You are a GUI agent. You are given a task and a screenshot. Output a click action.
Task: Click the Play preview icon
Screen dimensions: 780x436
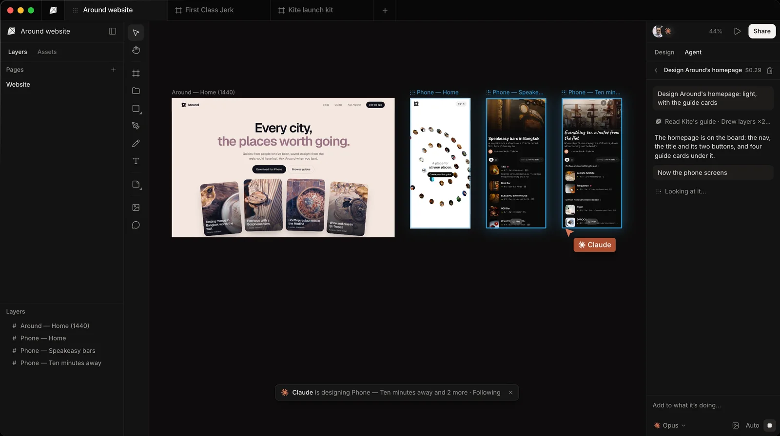click(737, 31)
